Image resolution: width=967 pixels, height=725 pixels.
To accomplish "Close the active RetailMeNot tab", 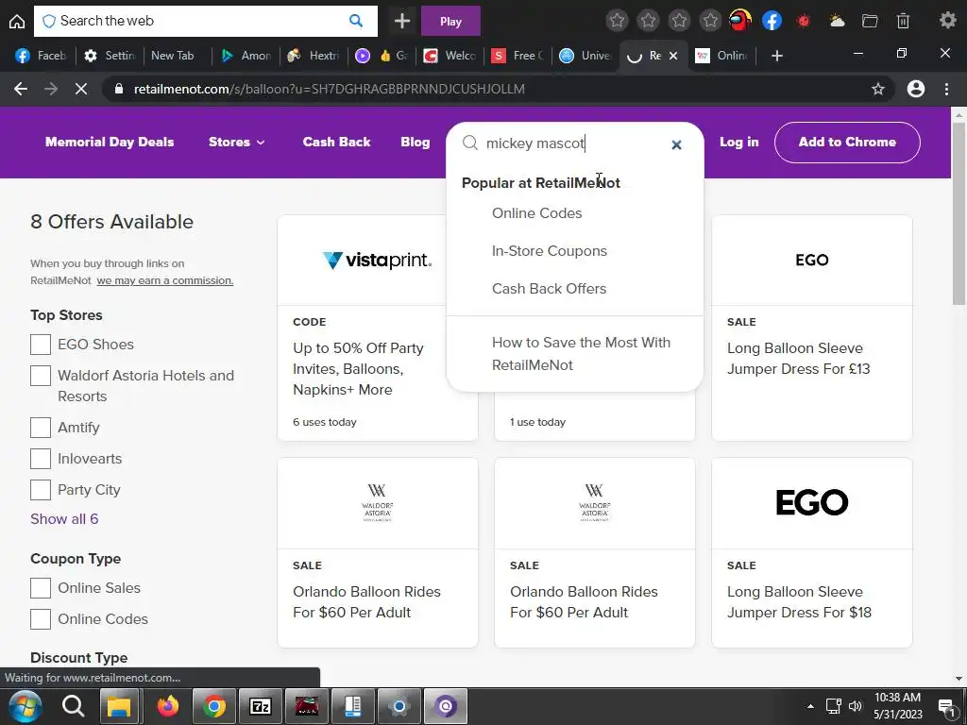I will point(672,56).
